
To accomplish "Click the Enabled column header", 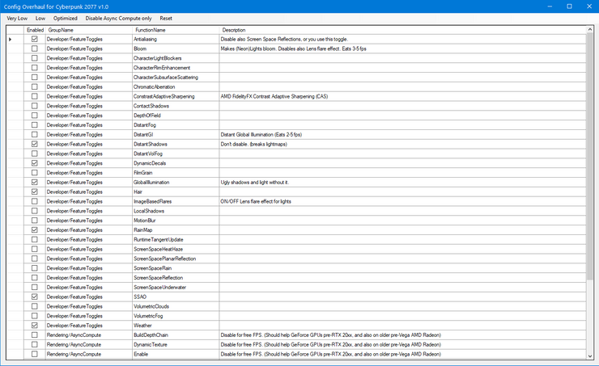I will [x=35, y=30].
